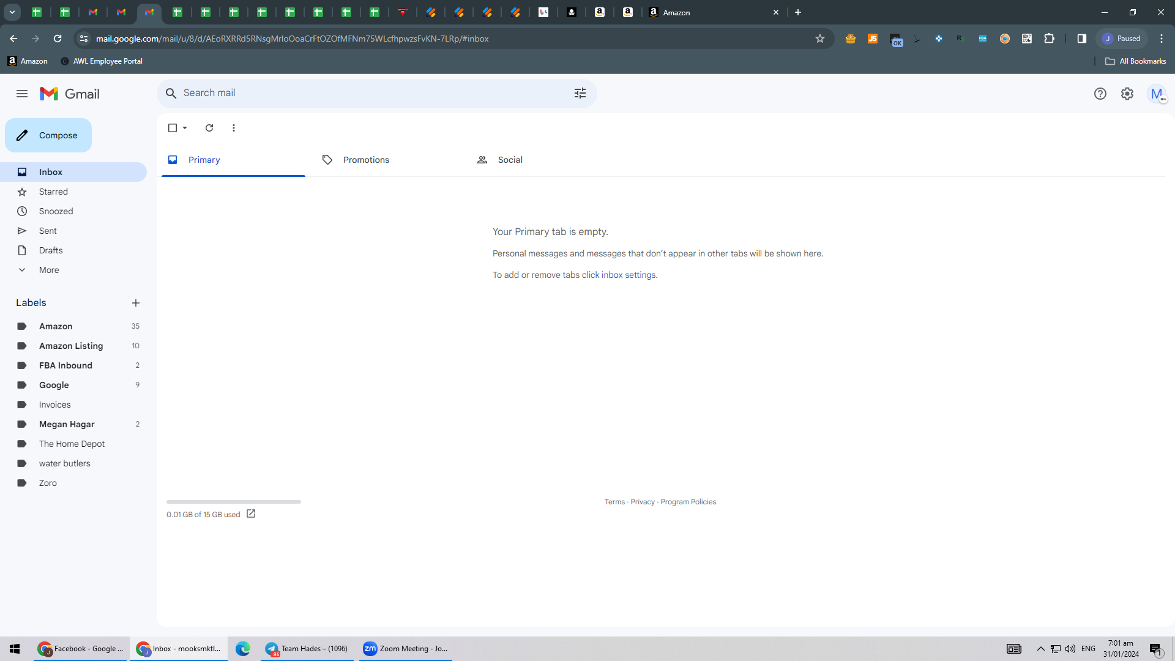Follow the inbox settings link
Viewport: 1175px width, 661px height.
(629, 275)
